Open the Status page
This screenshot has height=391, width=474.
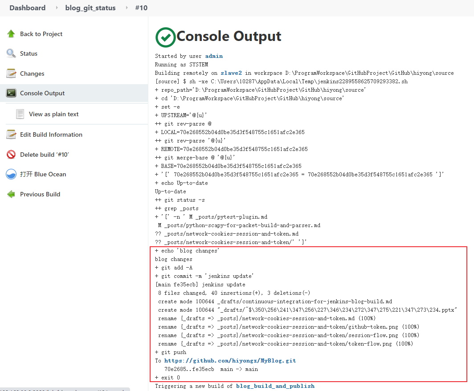[29, 53]
